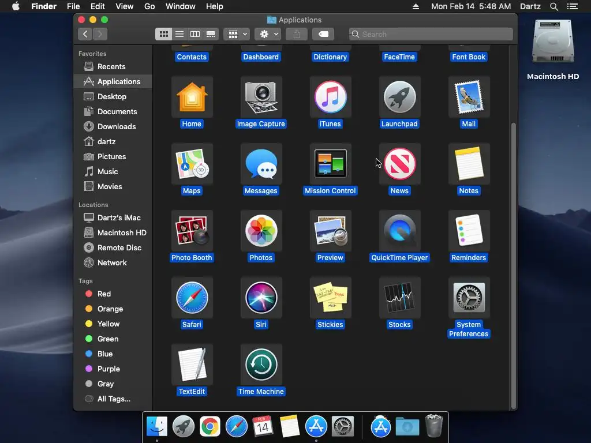Select the QuickTime Player app icon

(x=399, y=231)
